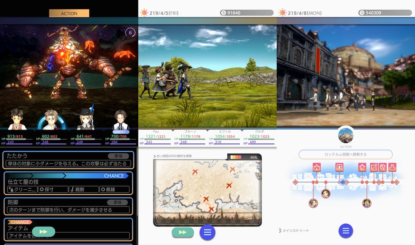Tap the sun weather icon on the town screen
415x245 pixels.
(282, 13)
